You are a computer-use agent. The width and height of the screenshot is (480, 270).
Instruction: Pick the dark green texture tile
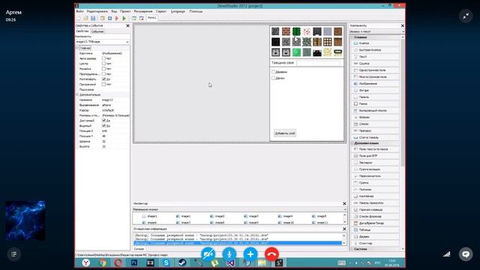tap(296, 31)
